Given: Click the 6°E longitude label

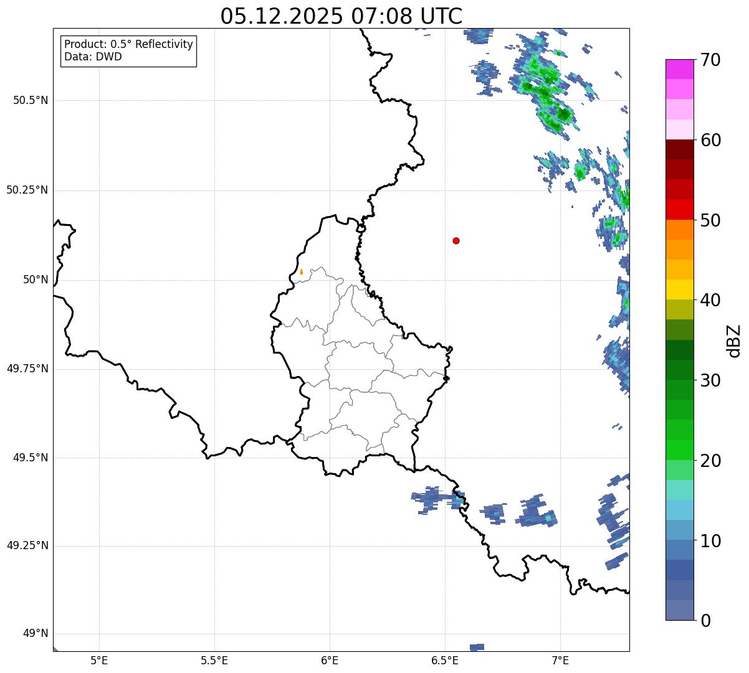Looking at the screenshot, I should tap(330, 660).
